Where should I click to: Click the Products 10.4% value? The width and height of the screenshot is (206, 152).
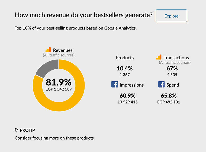click(x=125, y=69)
